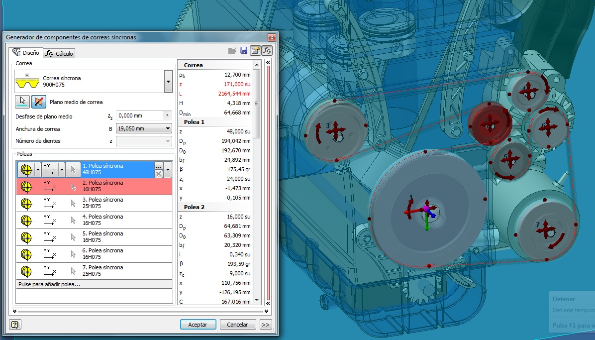The width and height of the screenshot is (595, 340).
Task: Click the Aceptar button
Action: coord(198,325)
